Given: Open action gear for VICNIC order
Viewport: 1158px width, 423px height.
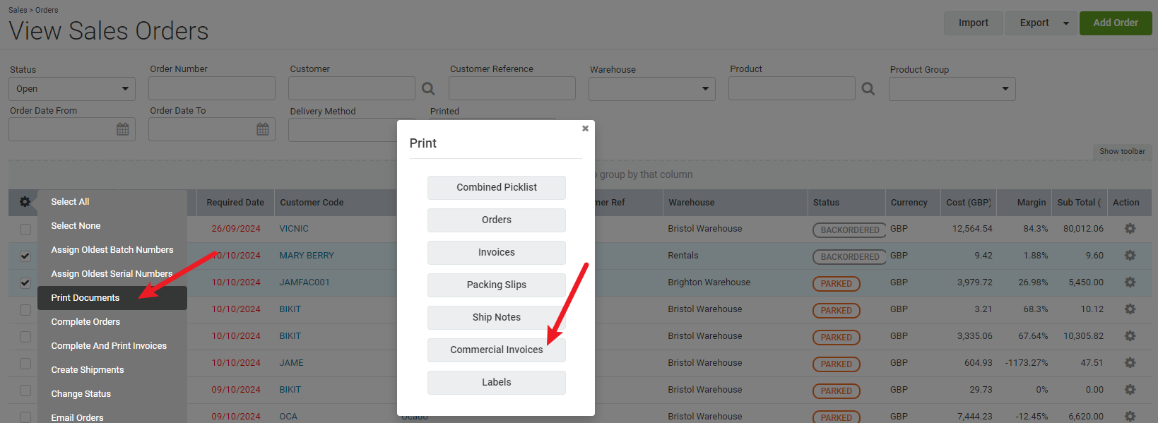Looking at the screenshot, I should click(1130, 229).
